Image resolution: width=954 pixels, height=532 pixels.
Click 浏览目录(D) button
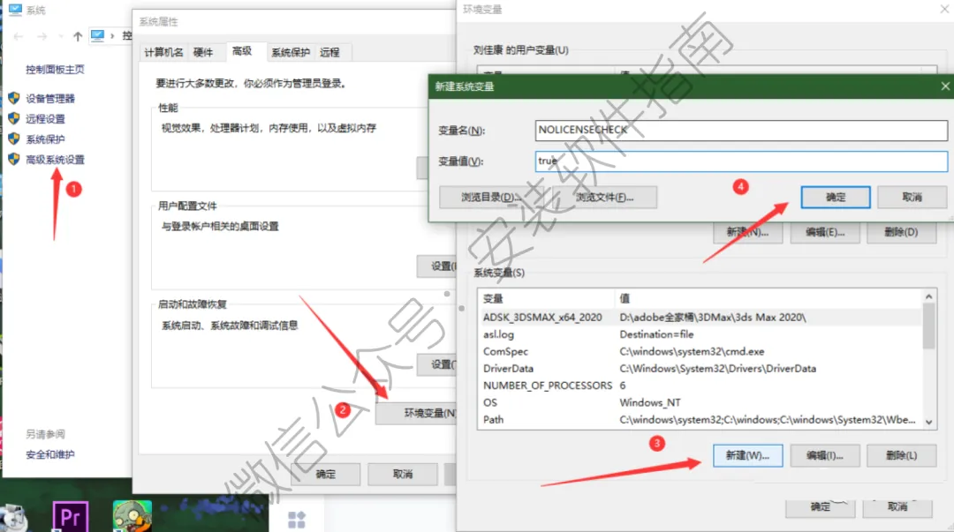click(492, 197)
